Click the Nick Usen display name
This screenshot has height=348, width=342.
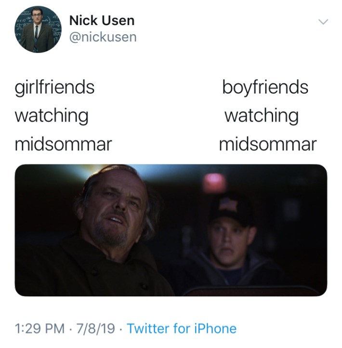click(102, 20)
